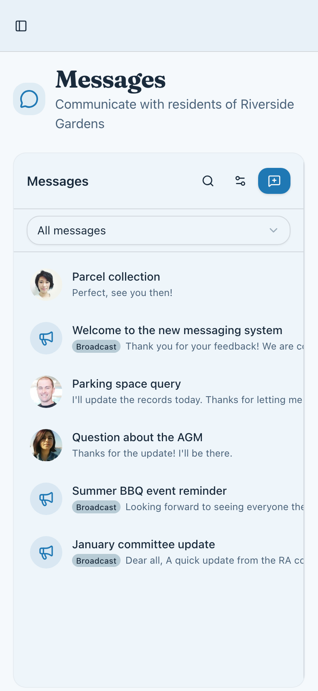Click Broadcast badge on Summer BBQ reminder

coord(96,507)
